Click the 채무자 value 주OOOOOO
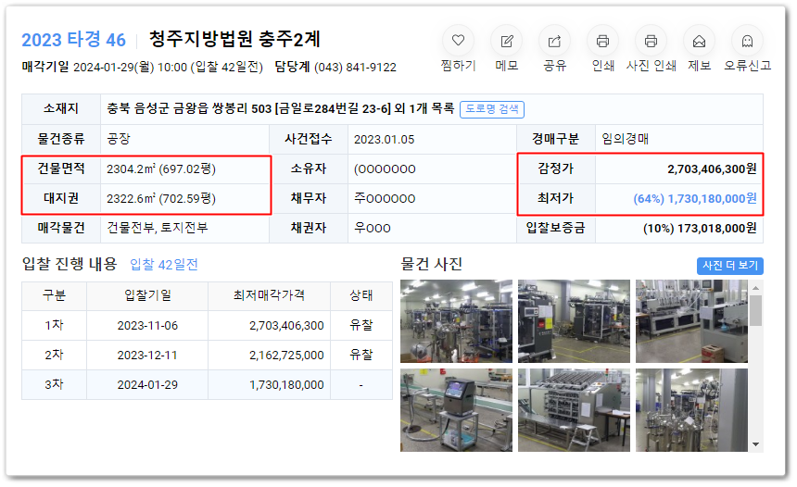The width and height of the screenshot is (797, 487). point(385,198)
